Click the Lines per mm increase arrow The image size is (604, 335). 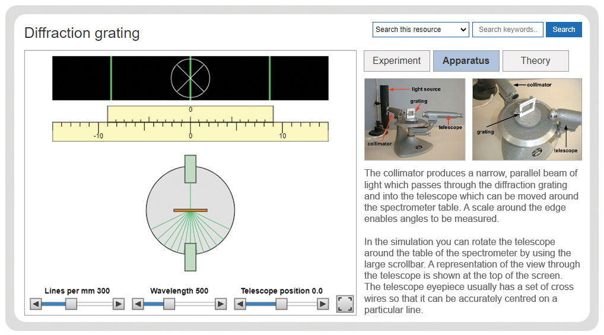coord(118,304)
